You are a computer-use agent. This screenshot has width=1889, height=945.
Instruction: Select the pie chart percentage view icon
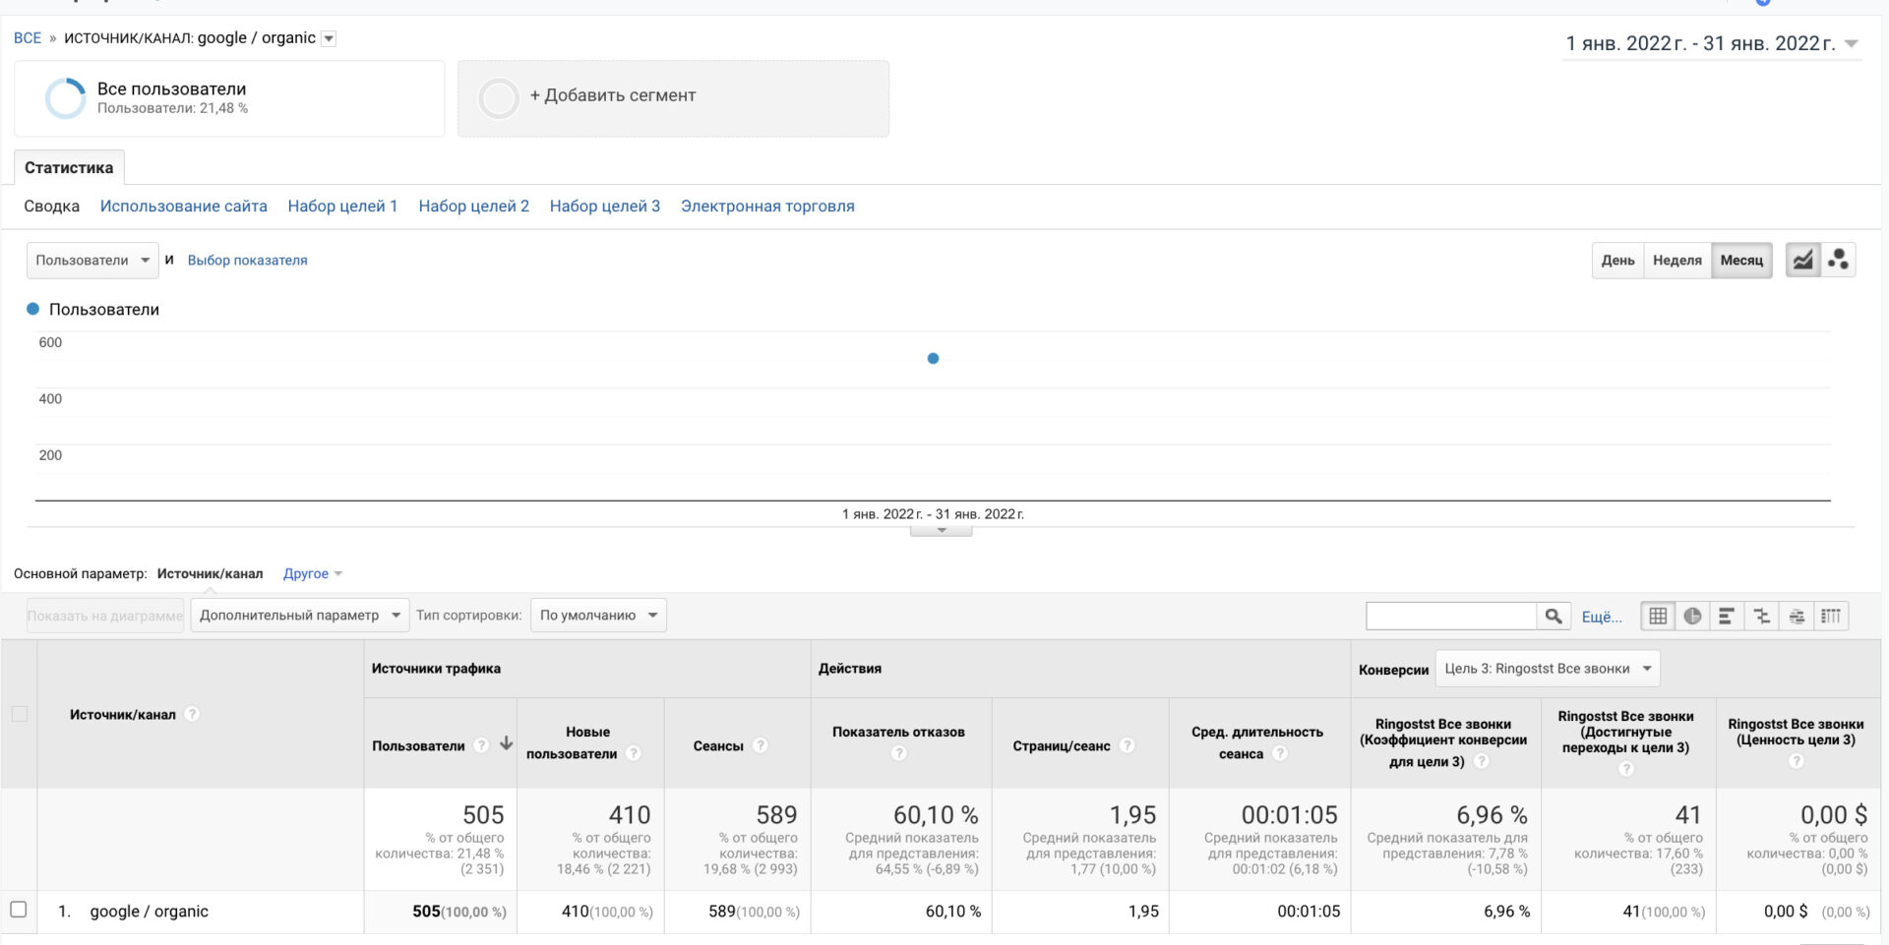(1692, 617)
